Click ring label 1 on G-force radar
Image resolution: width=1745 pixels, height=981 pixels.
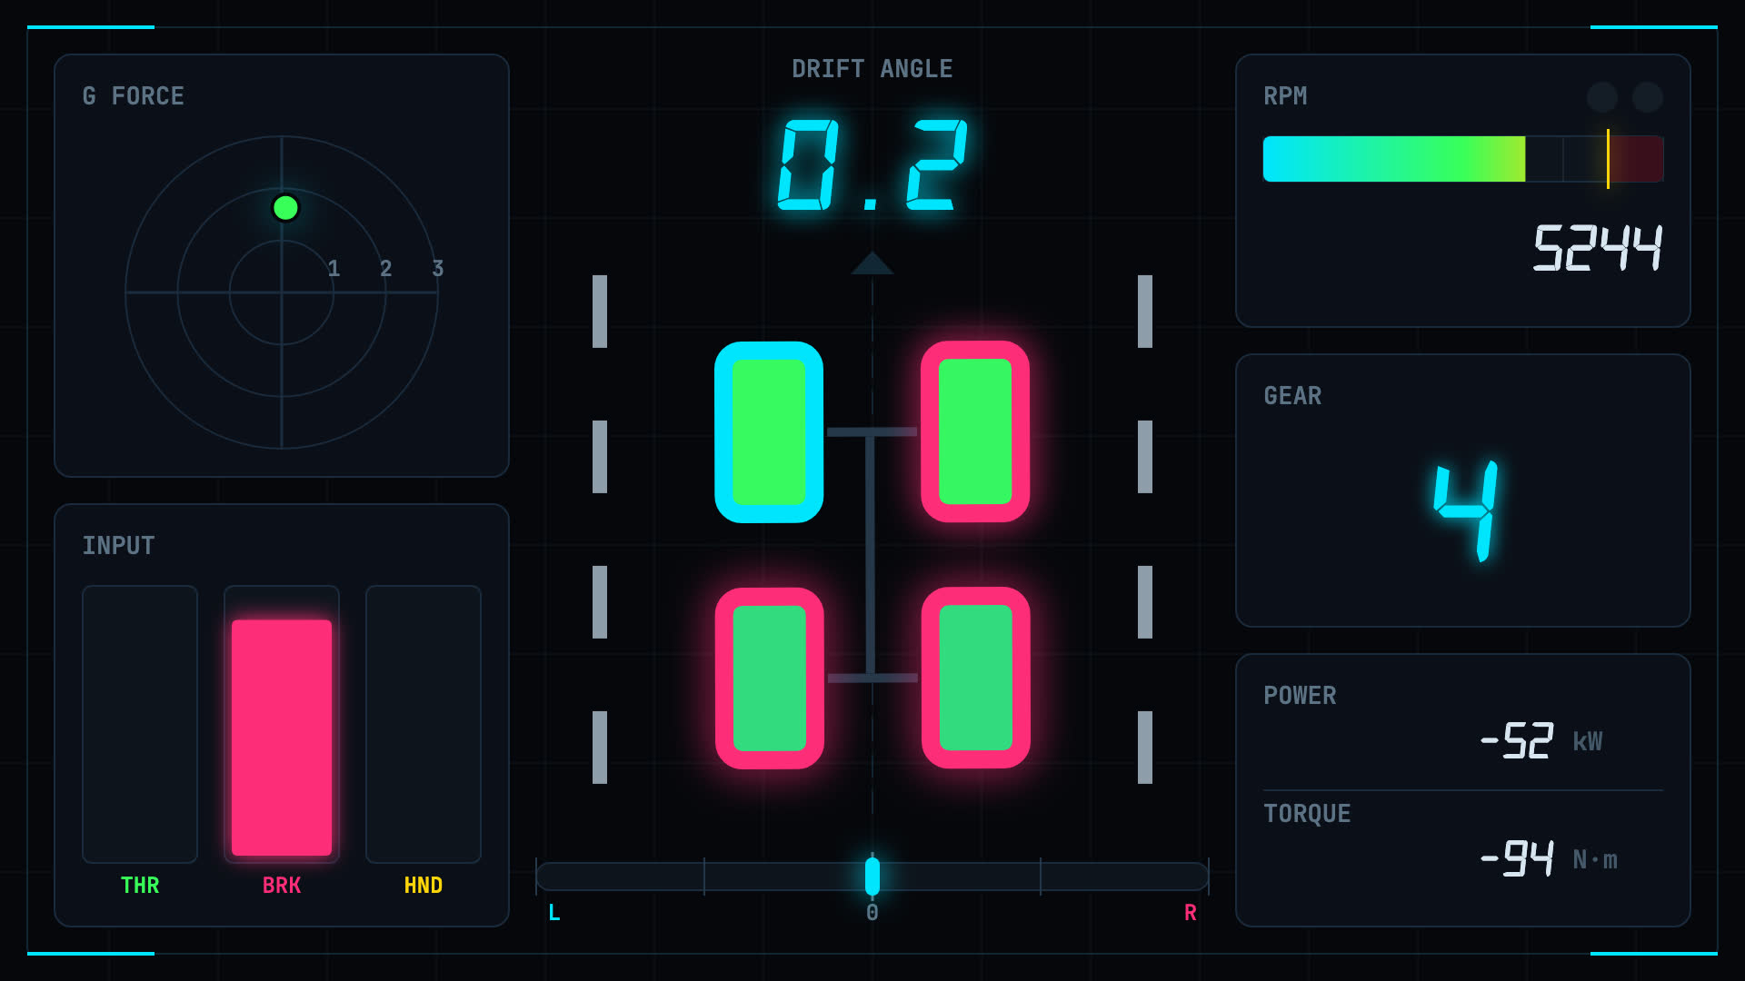pos(334,269)
